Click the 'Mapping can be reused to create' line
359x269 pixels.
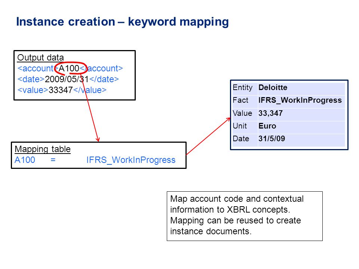[236, 220]
